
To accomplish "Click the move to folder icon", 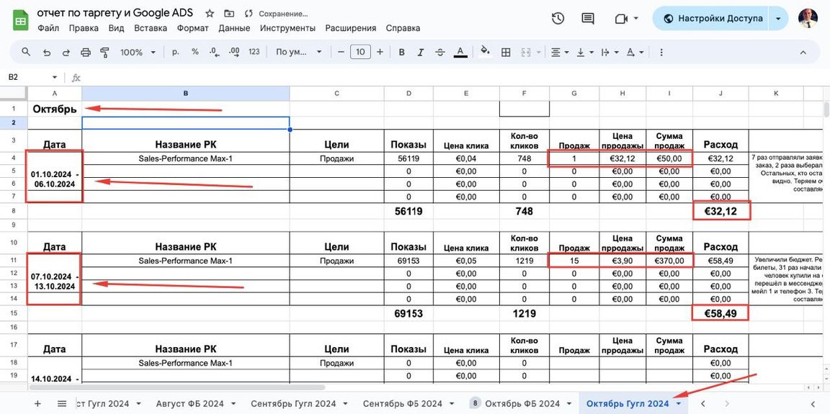I will [228, 14].
